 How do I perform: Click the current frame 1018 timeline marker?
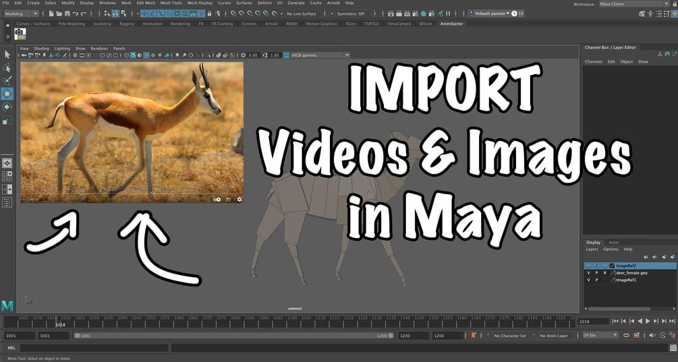click(x=57, y=322)
